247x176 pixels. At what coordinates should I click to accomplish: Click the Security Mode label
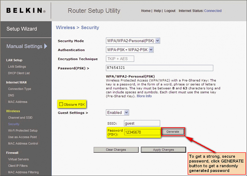click(x=71, y=41)
